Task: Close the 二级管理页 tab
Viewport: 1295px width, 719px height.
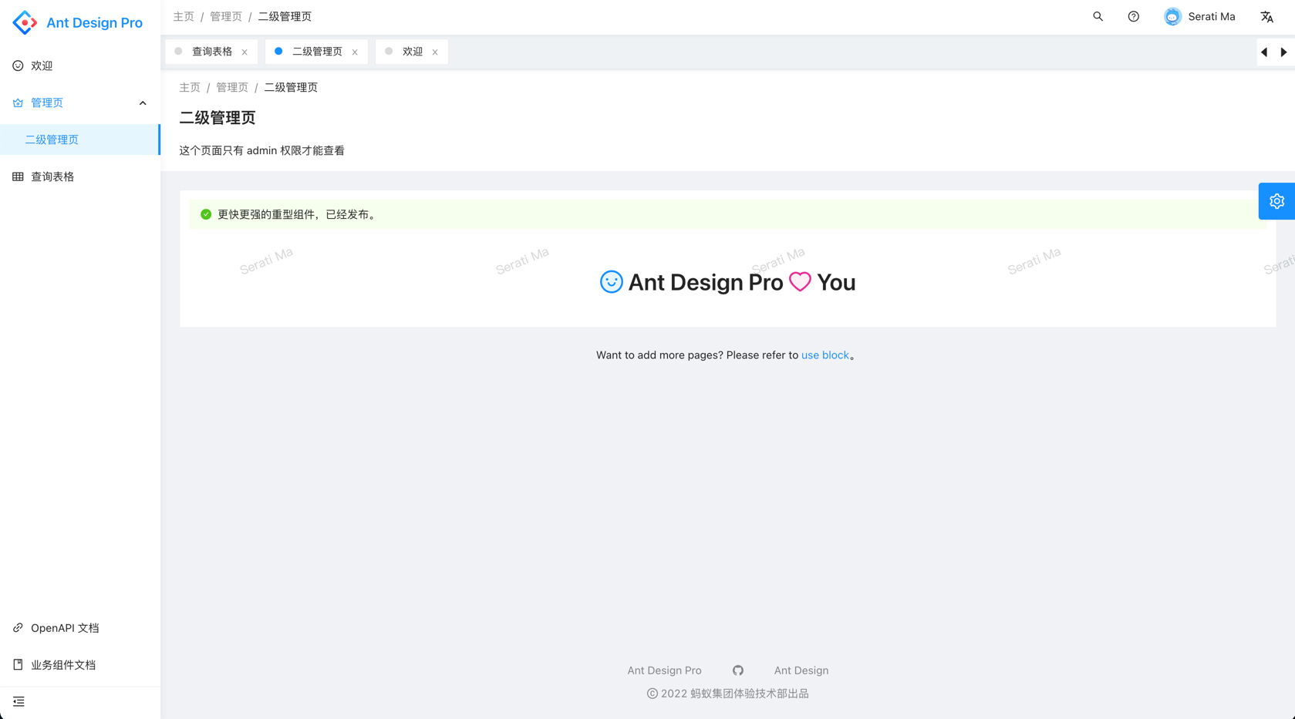Action: (355, 52)
